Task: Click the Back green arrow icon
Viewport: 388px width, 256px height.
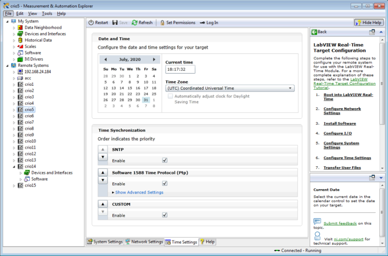Action: (314, 32)
